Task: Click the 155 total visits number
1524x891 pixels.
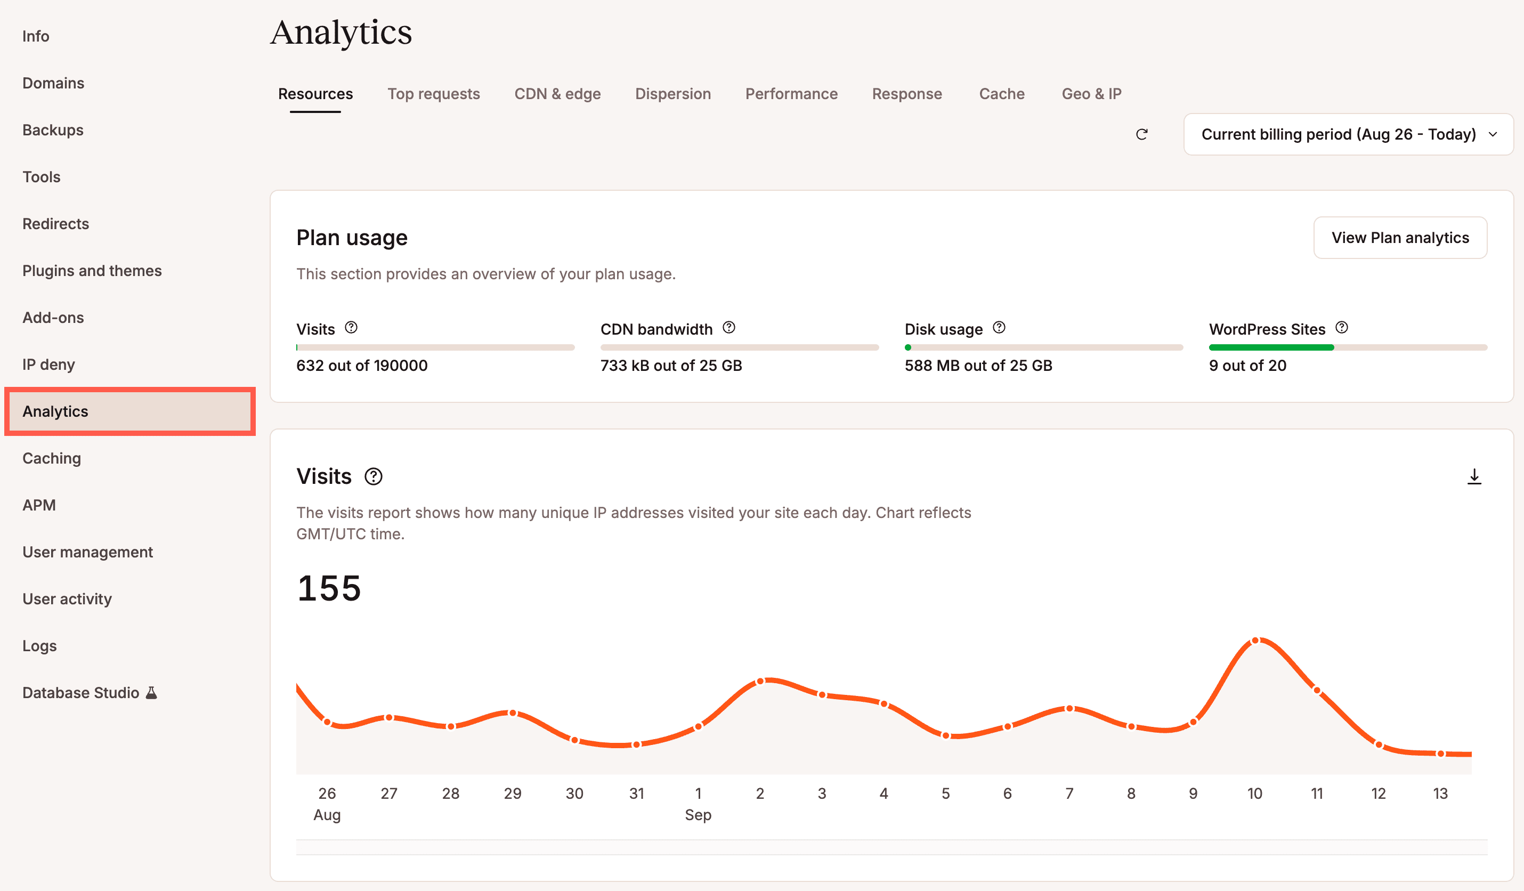Action: 329,588
